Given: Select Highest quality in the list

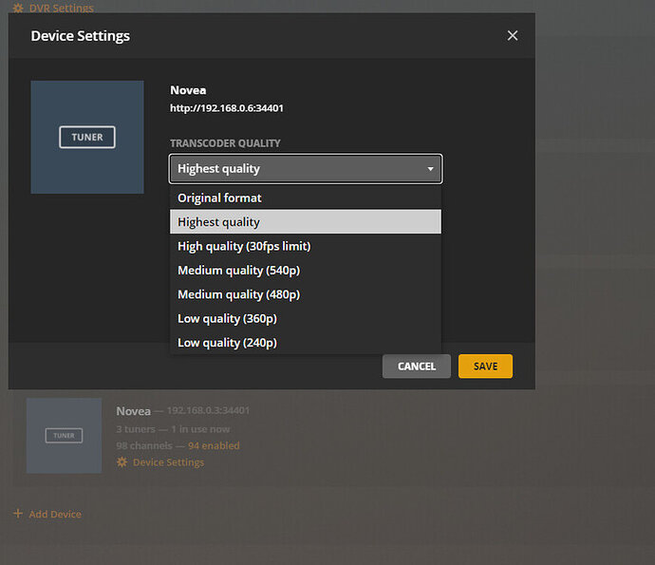Looking at the screenshot, I should coord(306,222).
